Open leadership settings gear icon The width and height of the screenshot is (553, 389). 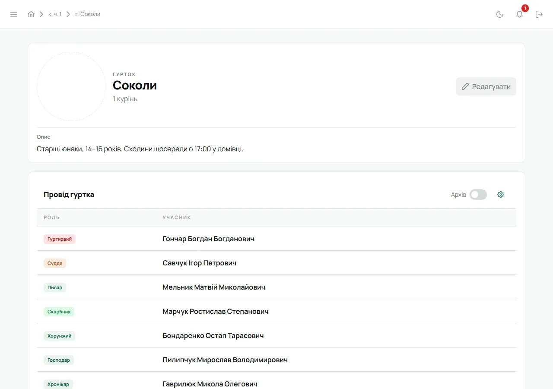coord(501,194)
